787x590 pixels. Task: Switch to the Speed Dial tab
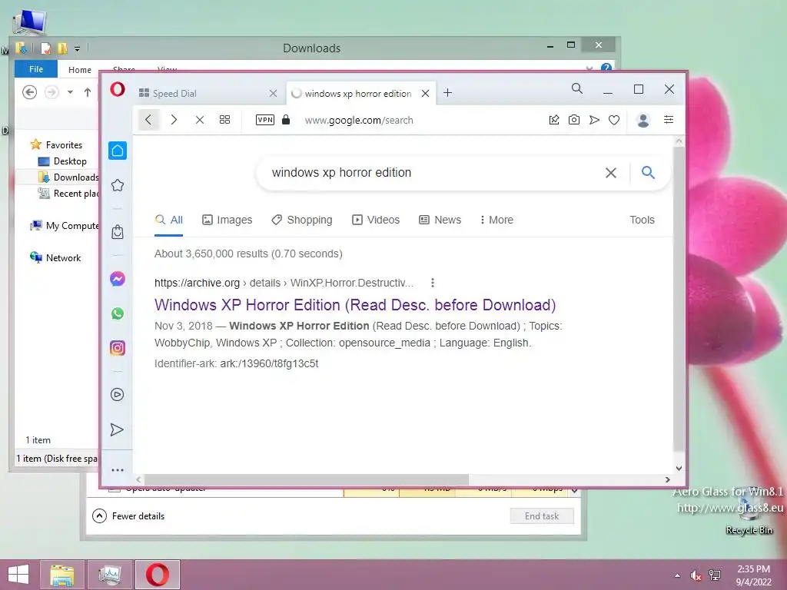click(x=208, y=93)
